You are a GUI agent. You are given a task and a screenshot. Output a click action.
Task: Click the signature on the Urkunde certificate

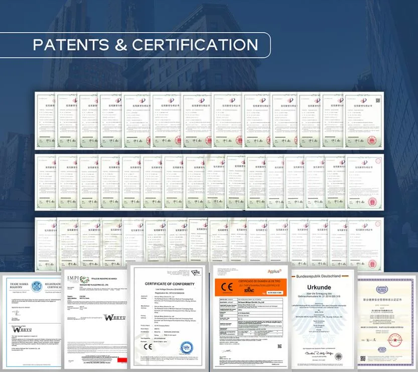319,353
